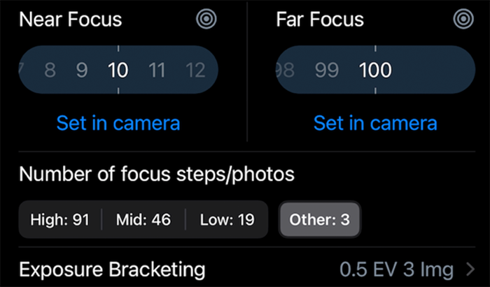Tap value 10 in Near Focus picker

[x=118, y=70]
